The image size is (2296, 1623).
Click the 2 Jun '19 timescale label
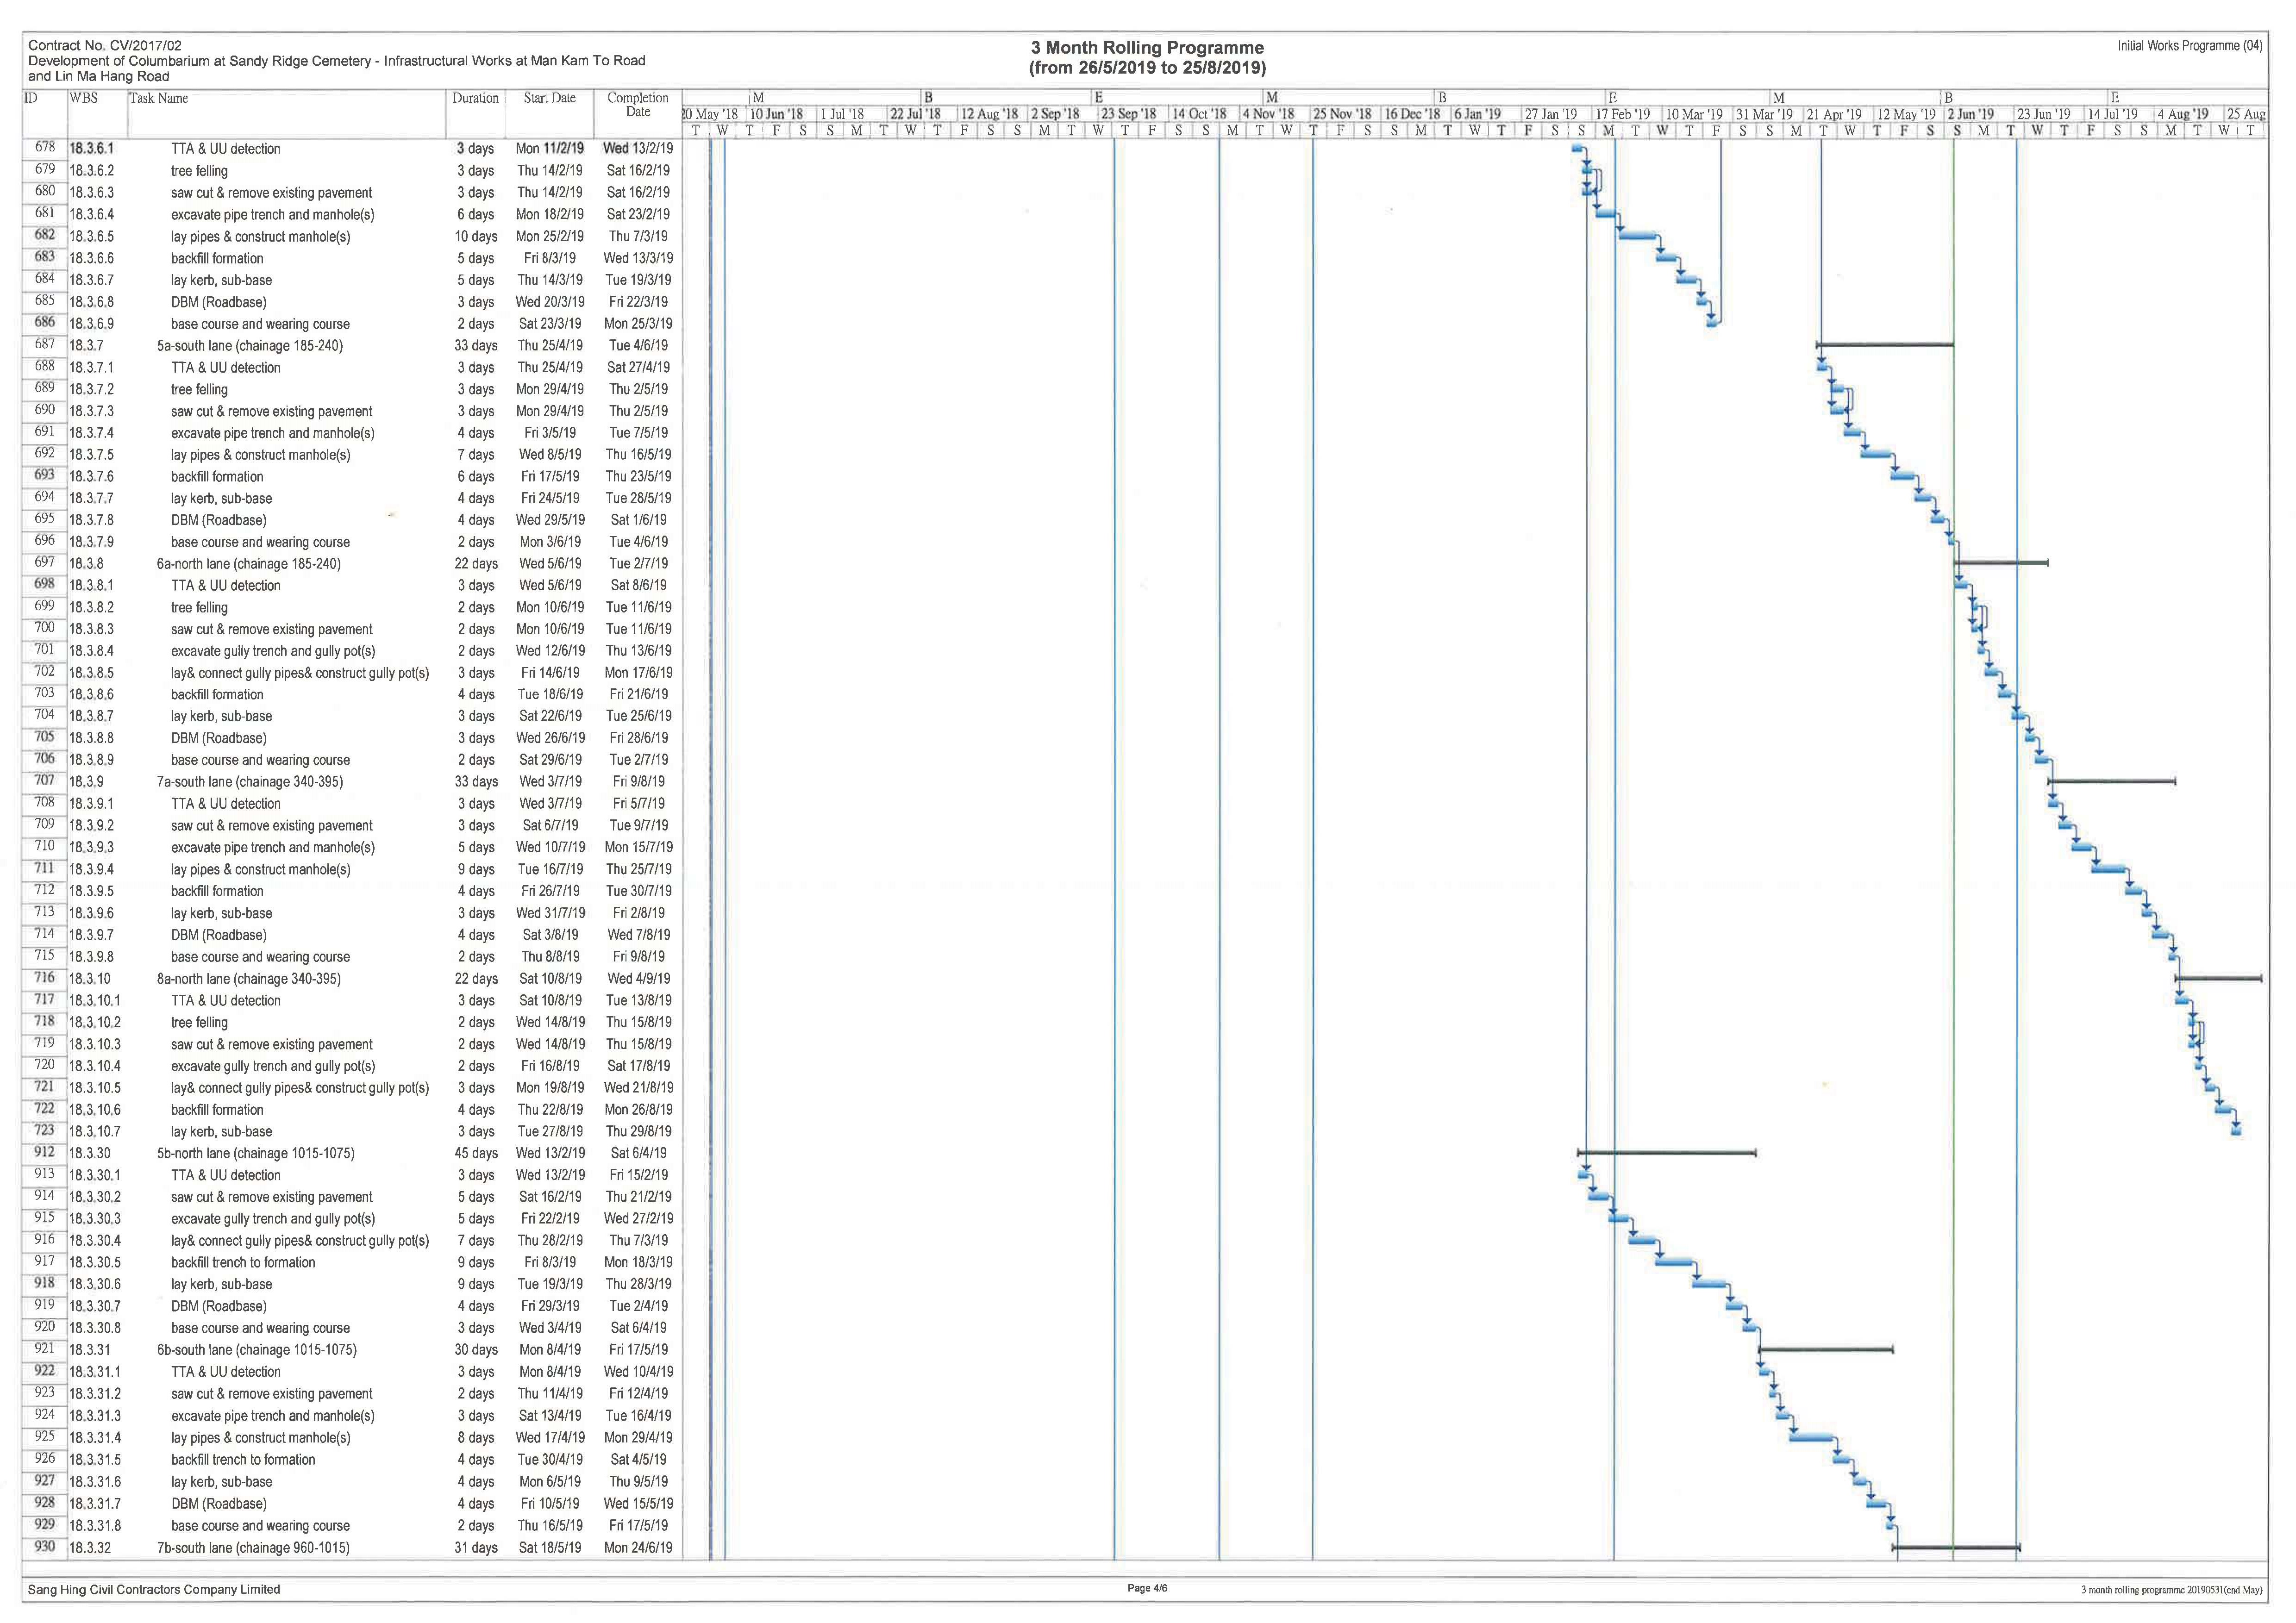[x=1971, y=114]
